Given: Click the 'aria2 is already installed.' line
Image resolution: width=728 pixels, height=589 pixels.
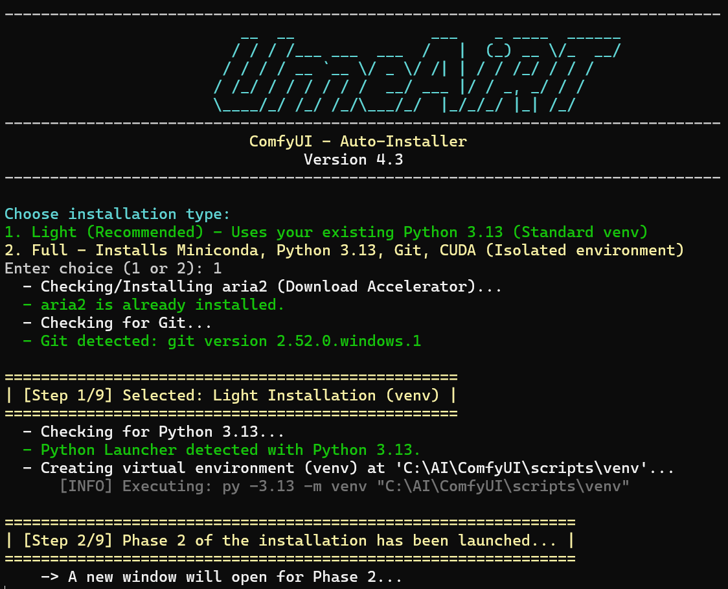Looking at the screenshot, I should tap(154, 305).
